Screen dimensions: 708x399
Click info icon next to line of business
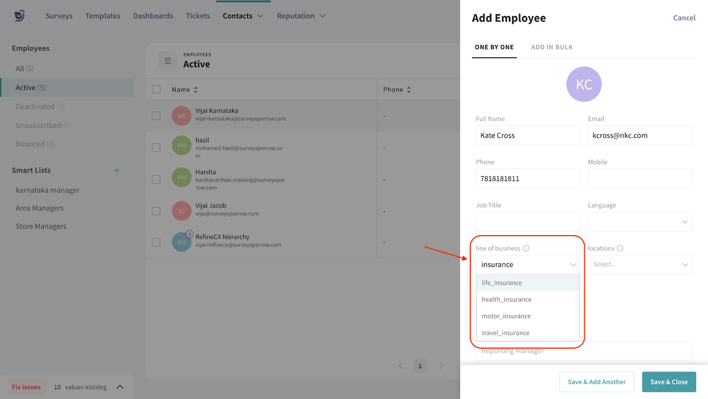[x=526, y=248]
